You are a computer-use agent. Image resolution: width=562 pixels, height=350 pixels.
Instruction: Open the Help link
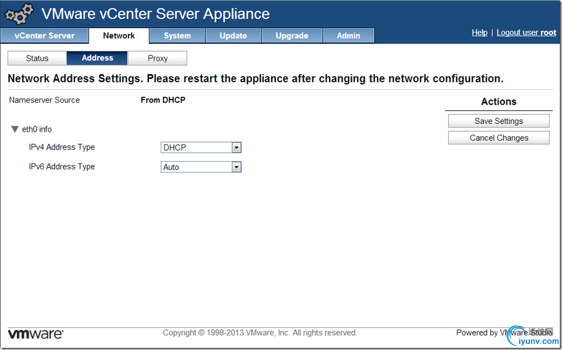click(479, 33)
